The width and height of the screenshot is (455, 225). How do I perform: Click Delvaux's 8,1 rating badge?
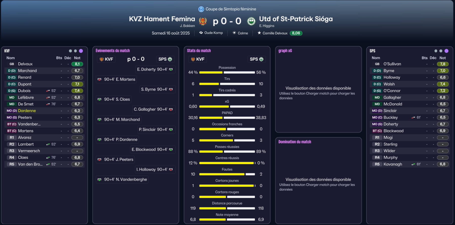[77, 64]
